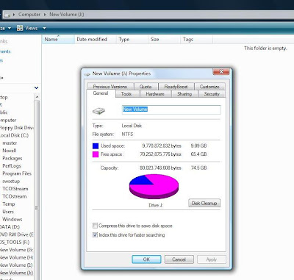Sort by the Name column header
This screenshot has height=280, width=294.
(58, 40)
